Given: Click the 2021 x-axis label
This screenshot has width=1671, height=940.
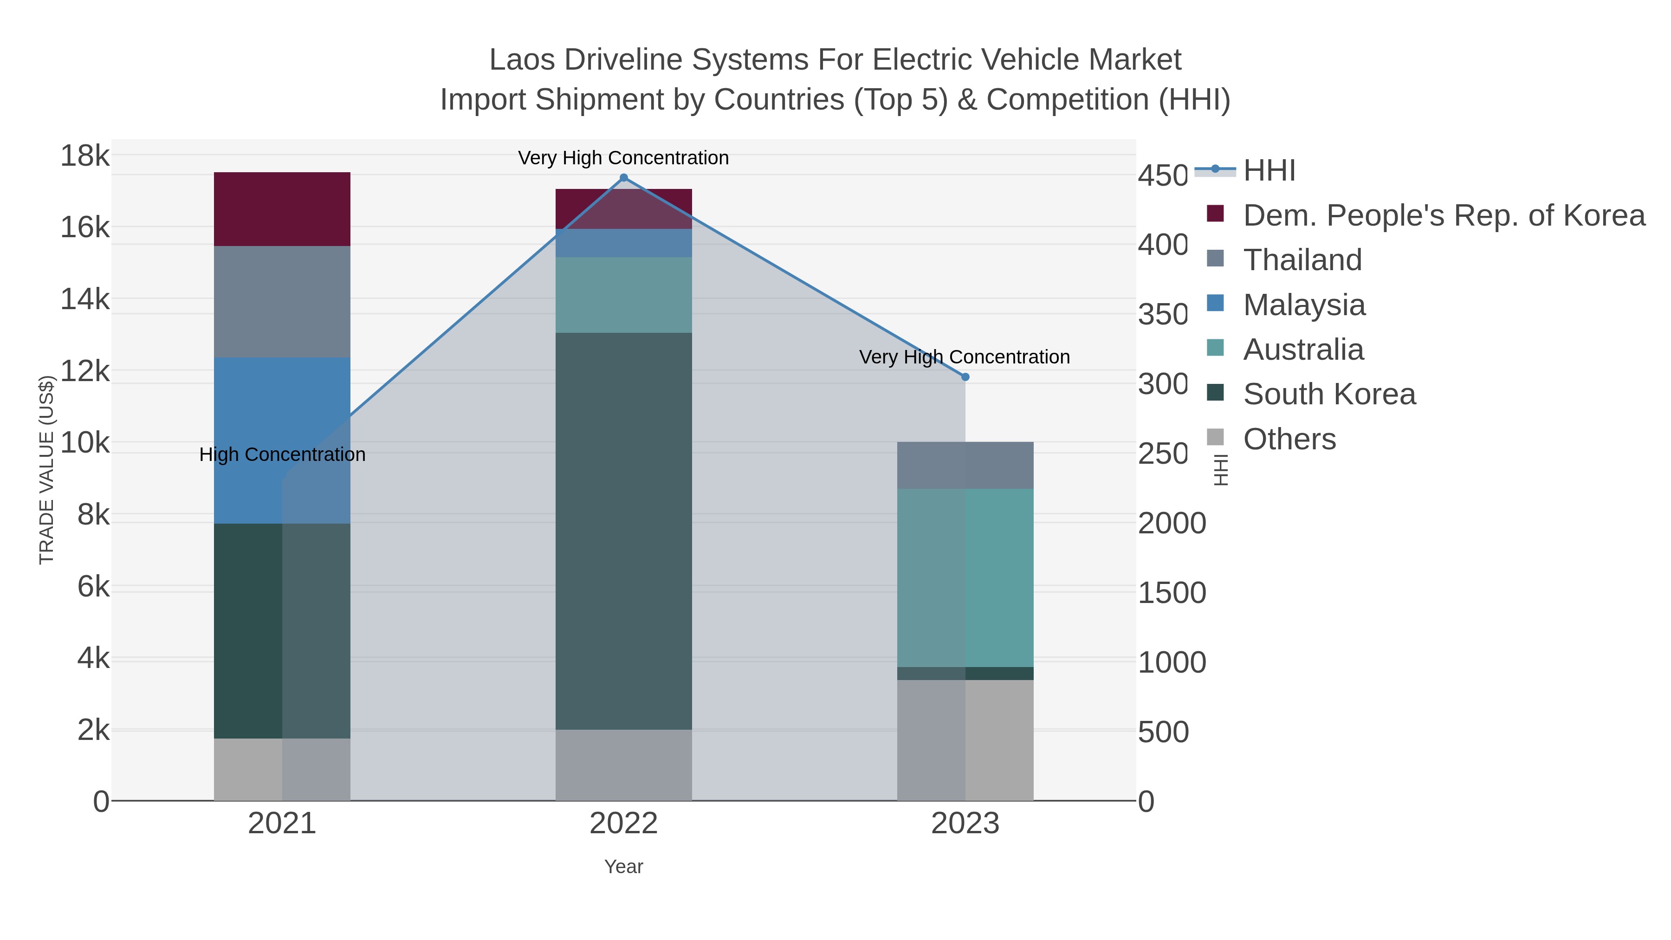Looking at the screenshot, I should click(282, 824).
